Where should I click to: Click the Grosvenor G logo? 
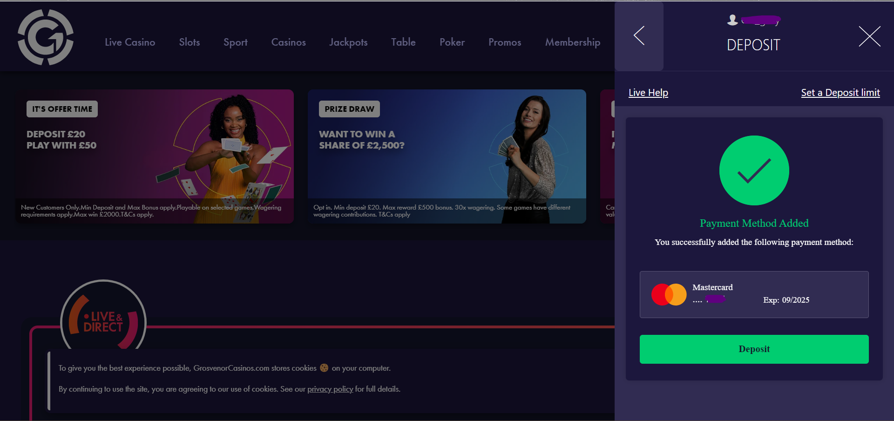[x=46, y=37]
